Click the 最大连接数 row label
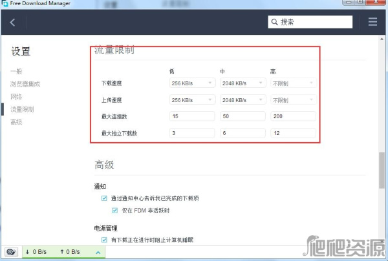This screenshot has height=261, width=388. [x=114, y=116]
